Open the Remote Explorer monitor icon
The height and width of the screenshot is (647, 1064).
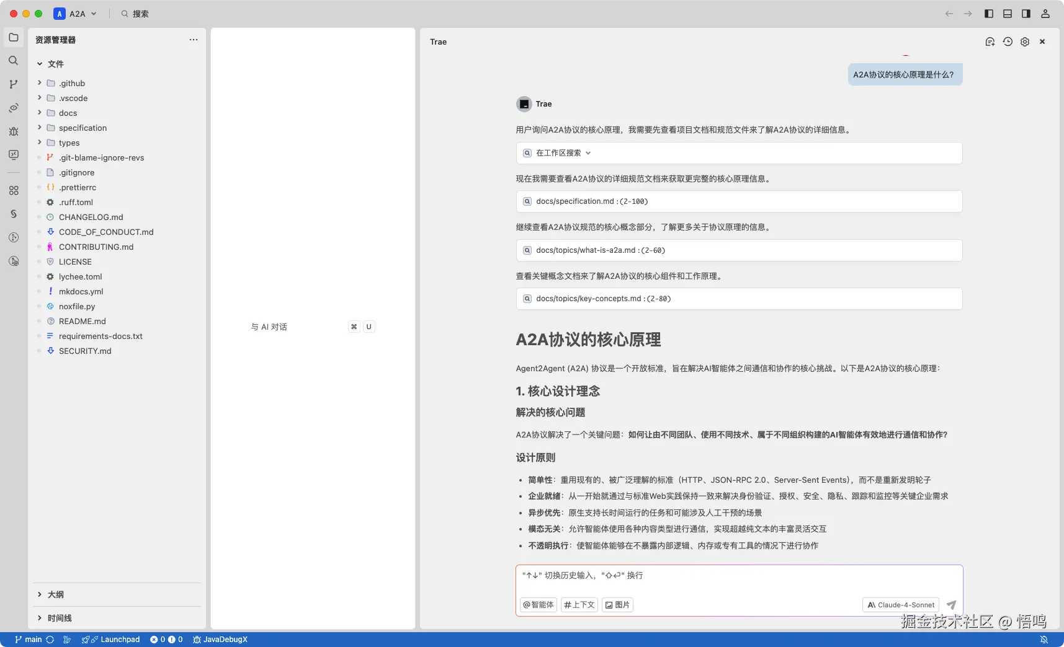point(14,155)
